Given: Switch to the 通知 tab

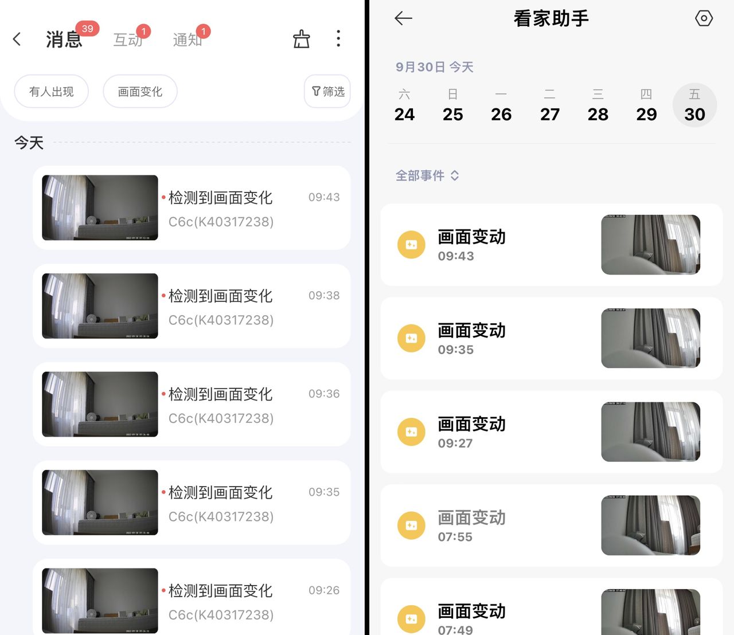Looking at the screenshot, I should coord(187,40).
